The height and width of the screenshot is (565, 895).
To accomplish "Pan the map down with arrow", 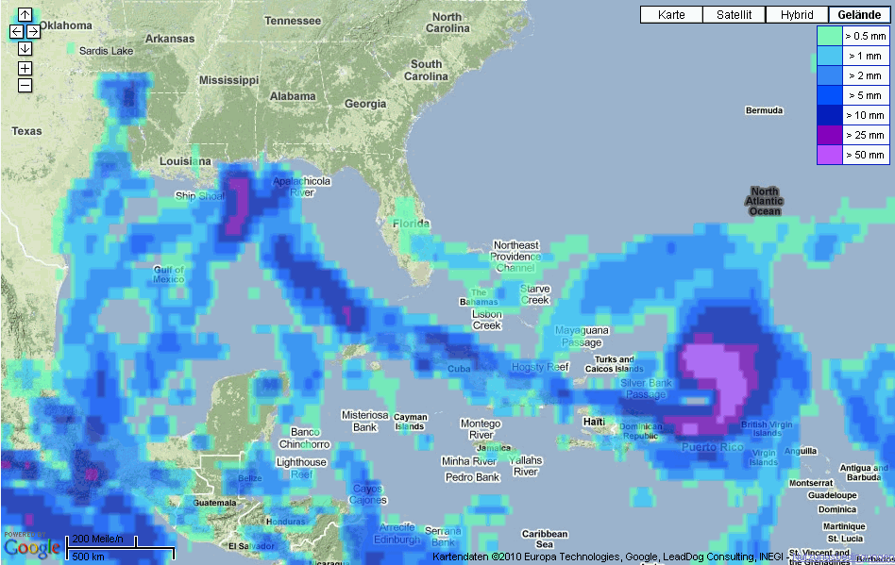I will [x=25, y=48].
